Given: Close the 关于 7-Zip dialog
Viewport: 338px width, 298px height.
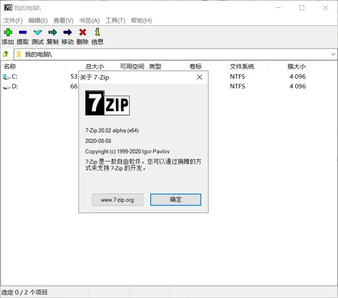Looking at the screenshot, I should pos(199,77).
